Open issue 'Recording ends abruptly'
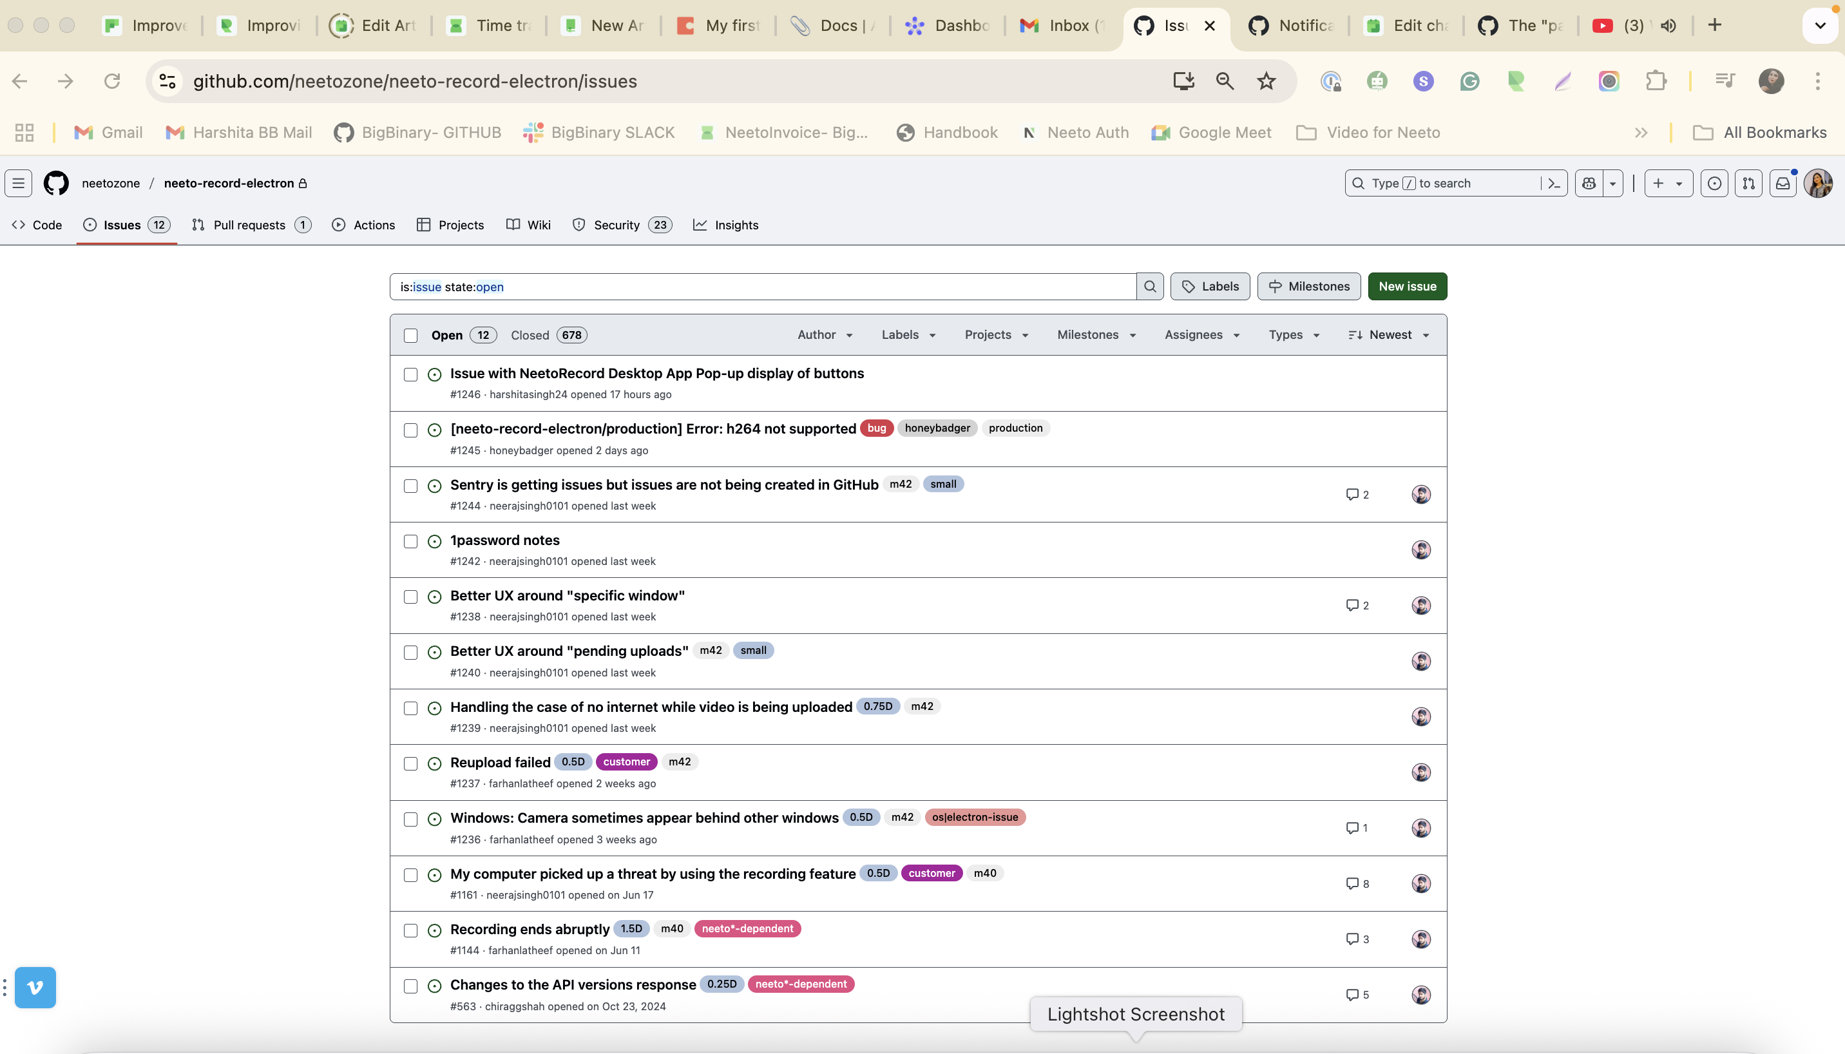The image size is (1845, 1054). click(x=529, y=929)
